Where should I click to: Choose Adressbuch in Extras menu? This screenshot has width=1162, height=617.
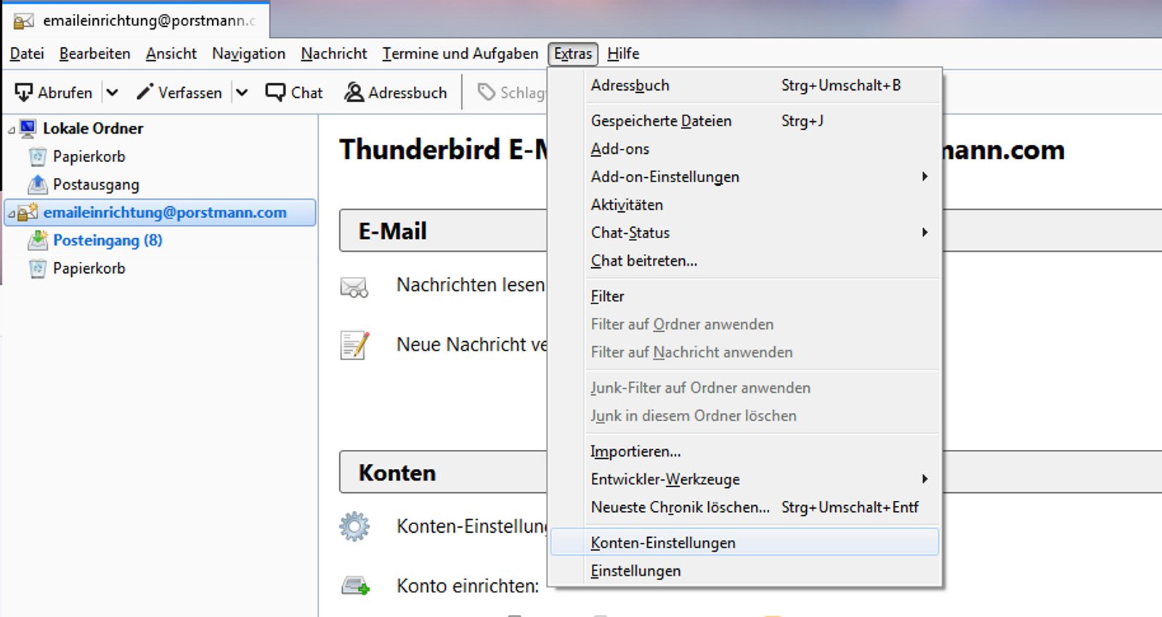click(744, 86)
